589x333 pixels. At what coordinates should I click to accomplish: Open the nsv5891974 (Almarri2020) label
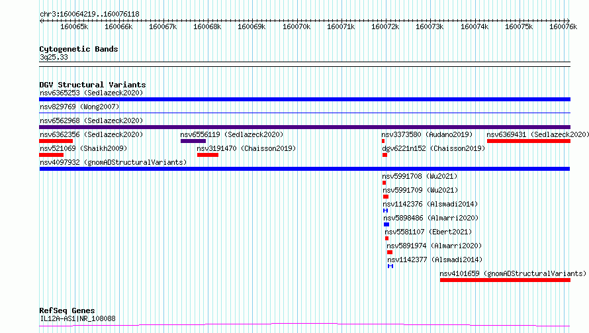tap(434, 246)
